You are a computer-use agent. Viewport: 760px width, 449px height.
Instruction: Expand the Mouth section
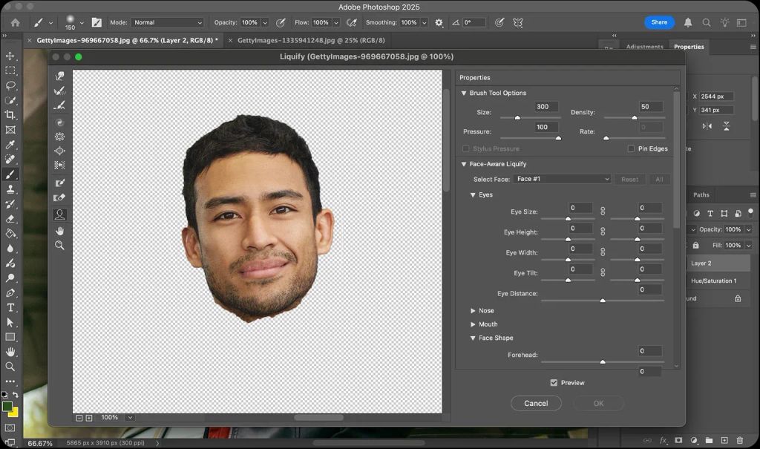pyautogui.click(x=474, y=324)
